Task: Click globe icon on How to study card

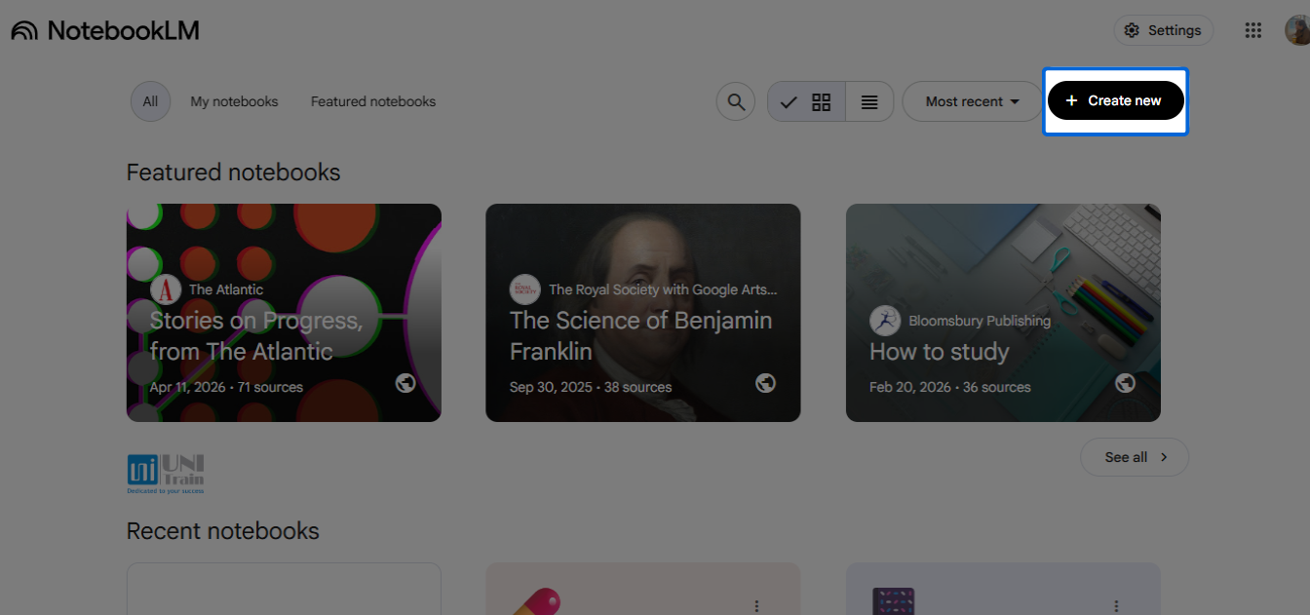Action: tap(1125, 383)
